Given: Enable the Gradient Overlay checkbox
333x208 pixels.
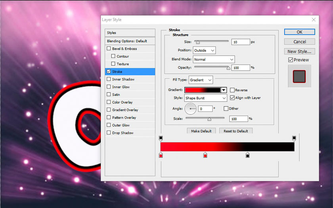Looking at the screenshot, I should [109, 110].
